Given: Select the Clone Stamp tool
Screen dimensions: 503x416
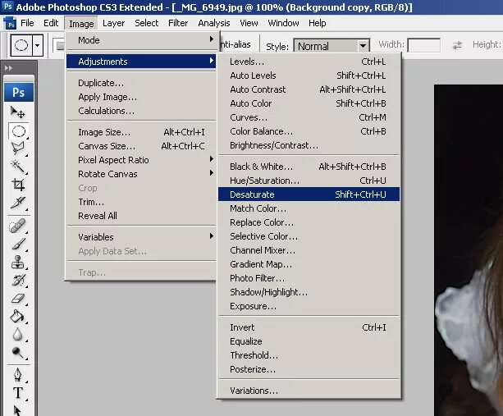Looking at the screenshot, I should (18, 262).
